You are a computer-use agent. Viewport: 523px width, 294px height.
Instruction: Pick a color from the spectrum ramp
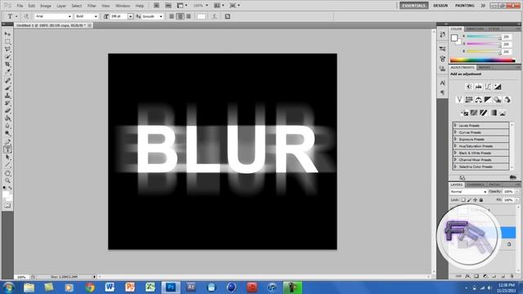pos(482,60)
